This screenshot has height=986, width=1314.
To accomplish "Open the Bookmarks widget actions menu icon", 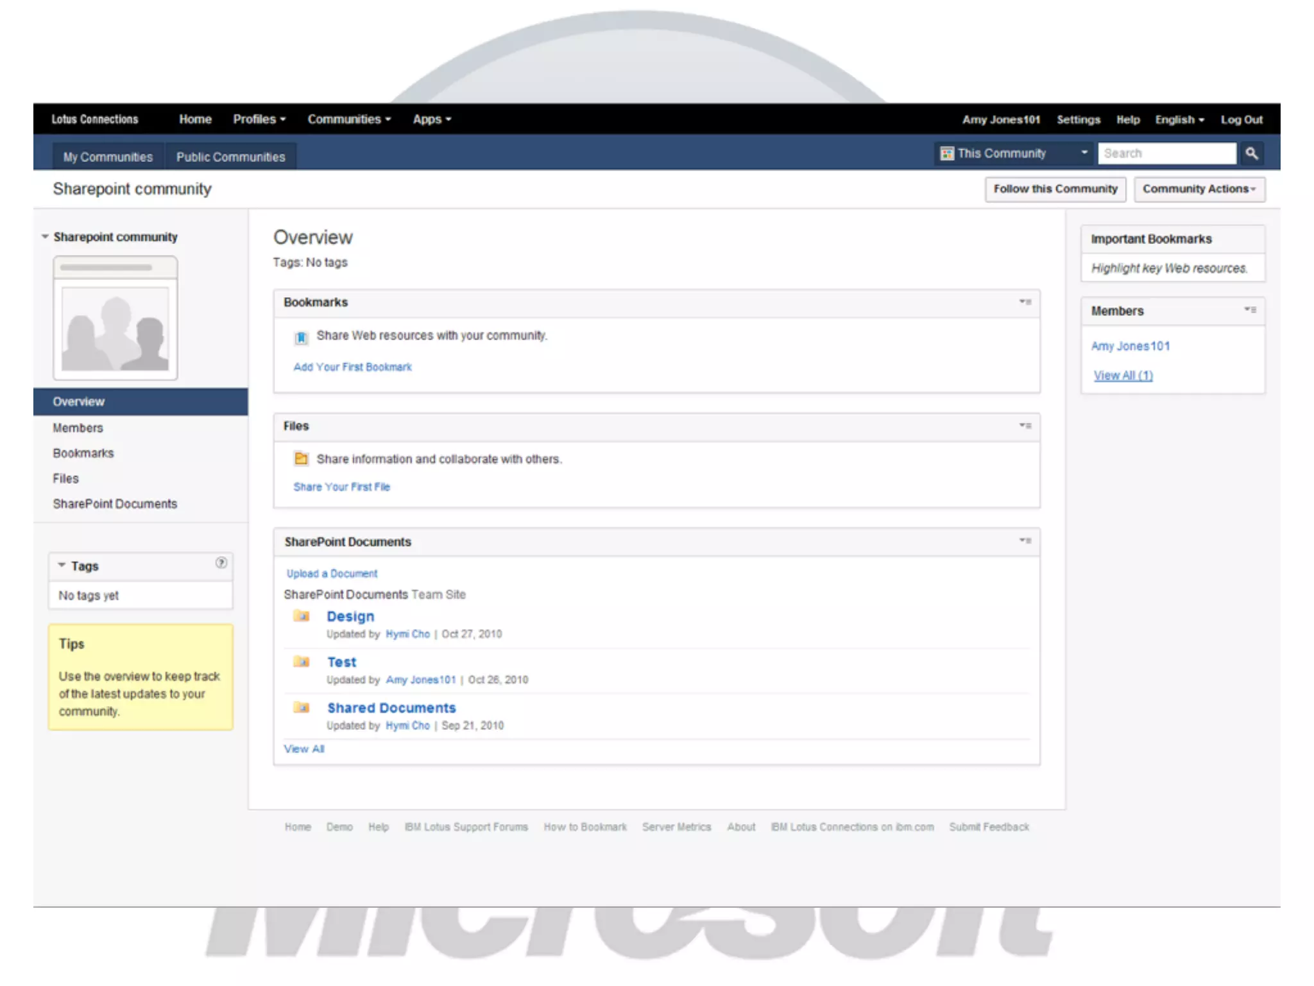I will pyautogui.click(x=1025, y=302).
